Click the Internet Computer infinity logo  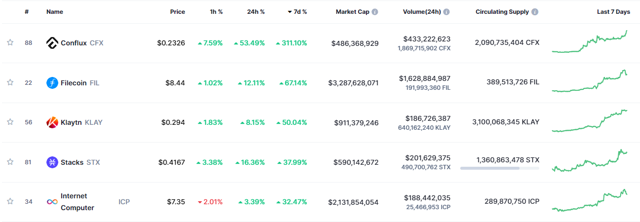[x=52, y=202]
